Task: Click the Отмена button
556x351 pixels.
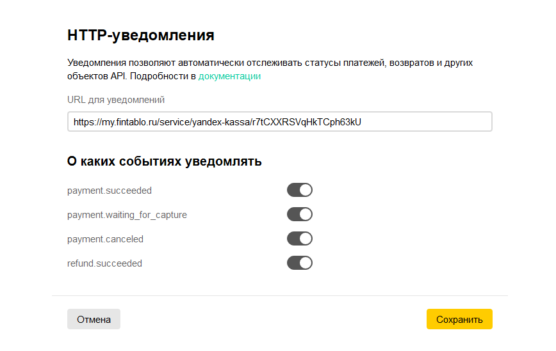Action: click(x=94, y=319)
